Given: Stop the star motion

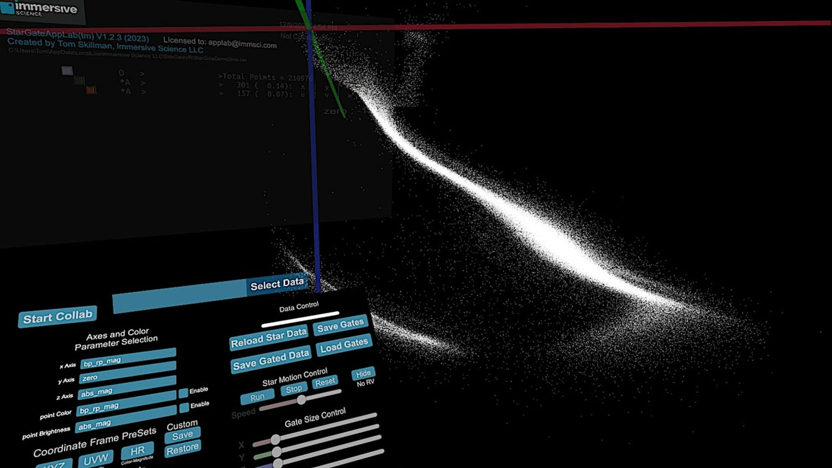Looking at the screenshot, I should [294, 389].
